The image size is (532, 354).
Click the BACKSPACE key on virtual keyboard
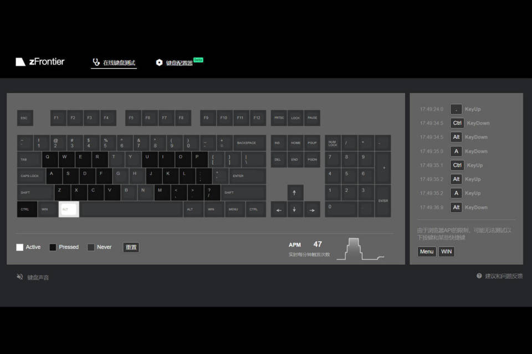[249, 143]
